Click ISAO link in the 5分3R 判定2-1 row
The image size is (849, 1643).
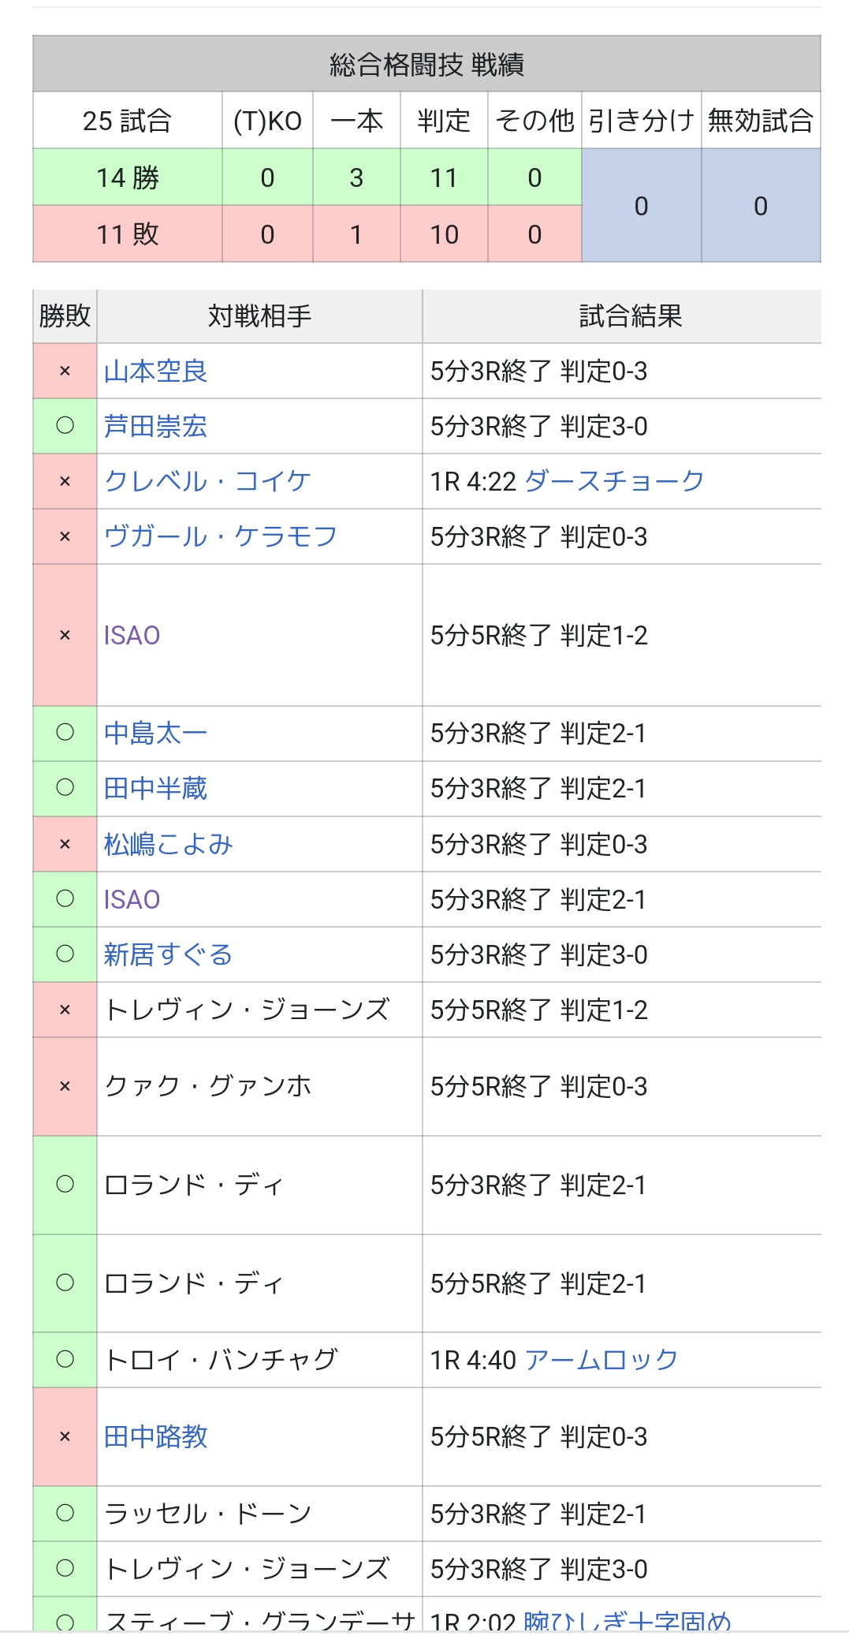tap(132, 899)
